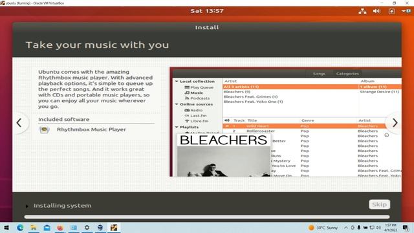This screenshot has width=414, height=233.
Task: Select Play Queue in the sidebar
Action: click(199, 87)
